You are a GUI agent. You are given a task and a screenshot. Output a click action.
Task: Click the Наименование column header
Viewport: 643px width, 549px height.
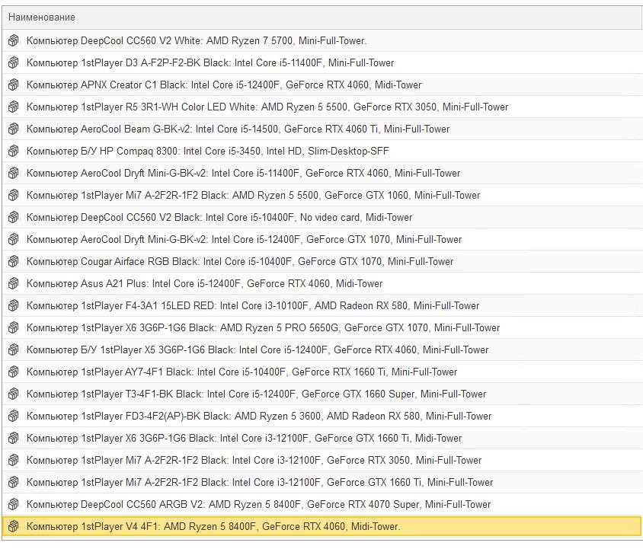[322, 18]
